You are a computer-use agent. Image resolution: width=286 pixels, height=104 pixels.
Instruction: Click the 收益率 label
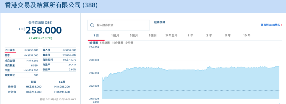(46, 69)
